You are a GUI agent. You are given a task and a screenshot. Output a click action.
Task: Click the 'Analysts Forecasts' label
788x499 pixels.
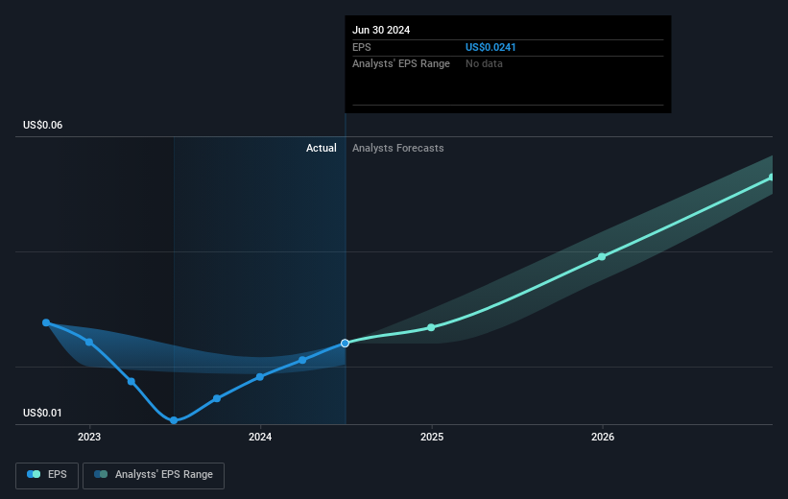click(x=398, y=148)
